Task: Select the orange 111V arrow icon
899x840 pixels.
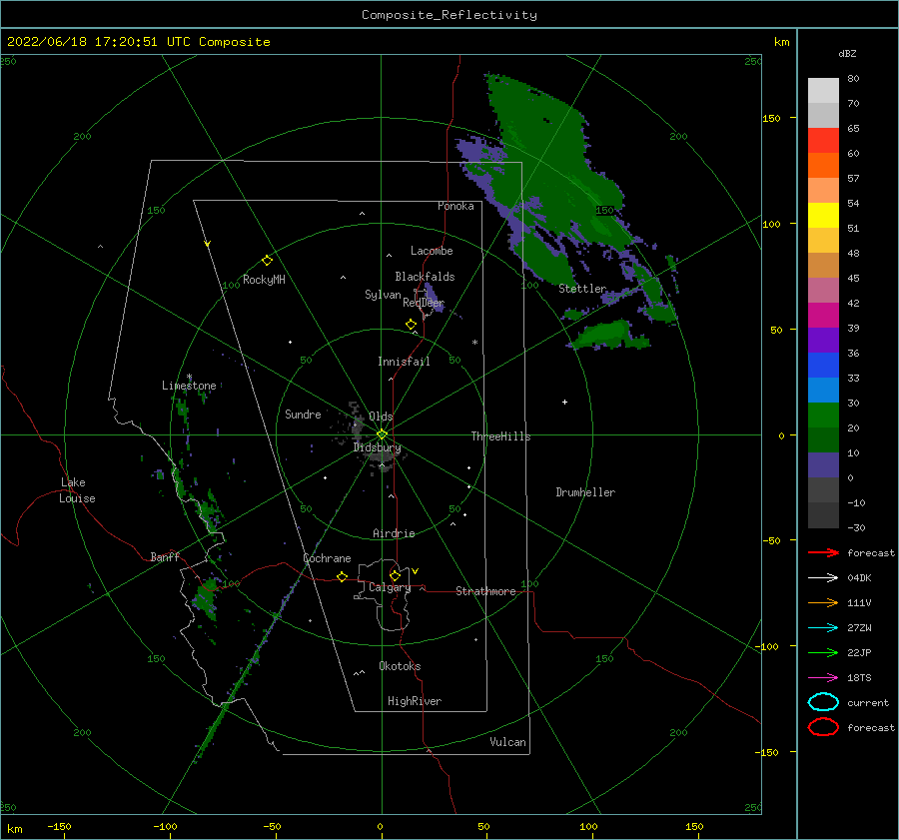Action: pos(823,602)
